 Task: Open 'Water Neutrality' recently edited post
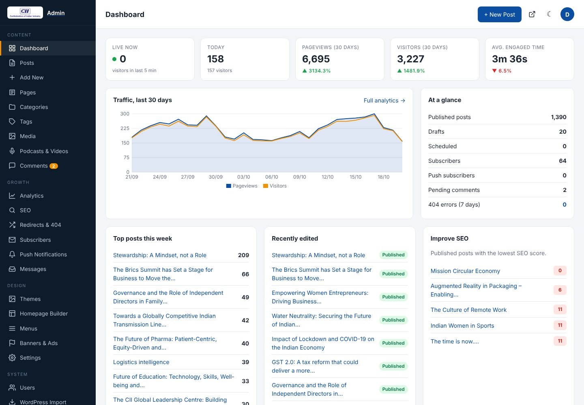click(x=322, y=320)
